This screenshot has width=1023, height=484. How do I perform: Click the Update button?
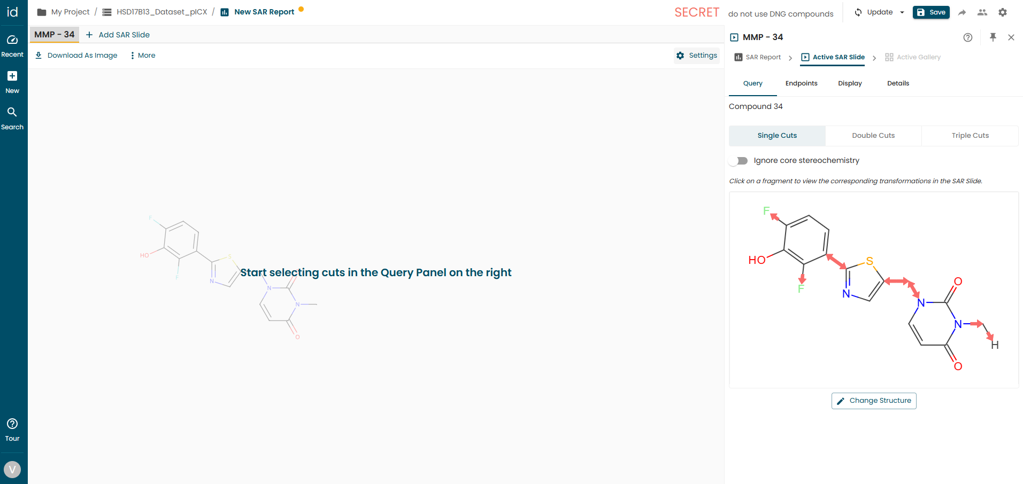(x=874, y=12)
